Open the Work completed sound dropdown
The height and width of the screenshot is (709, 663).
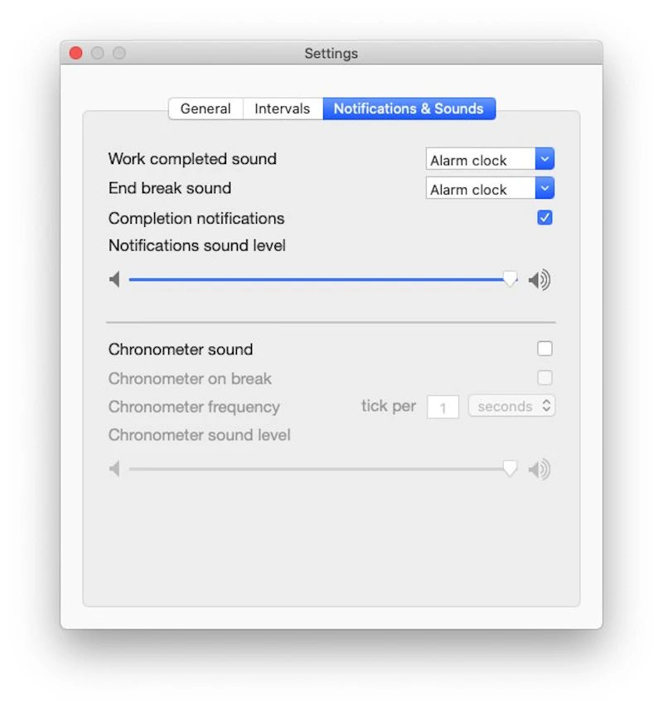[x=490, y=160]
